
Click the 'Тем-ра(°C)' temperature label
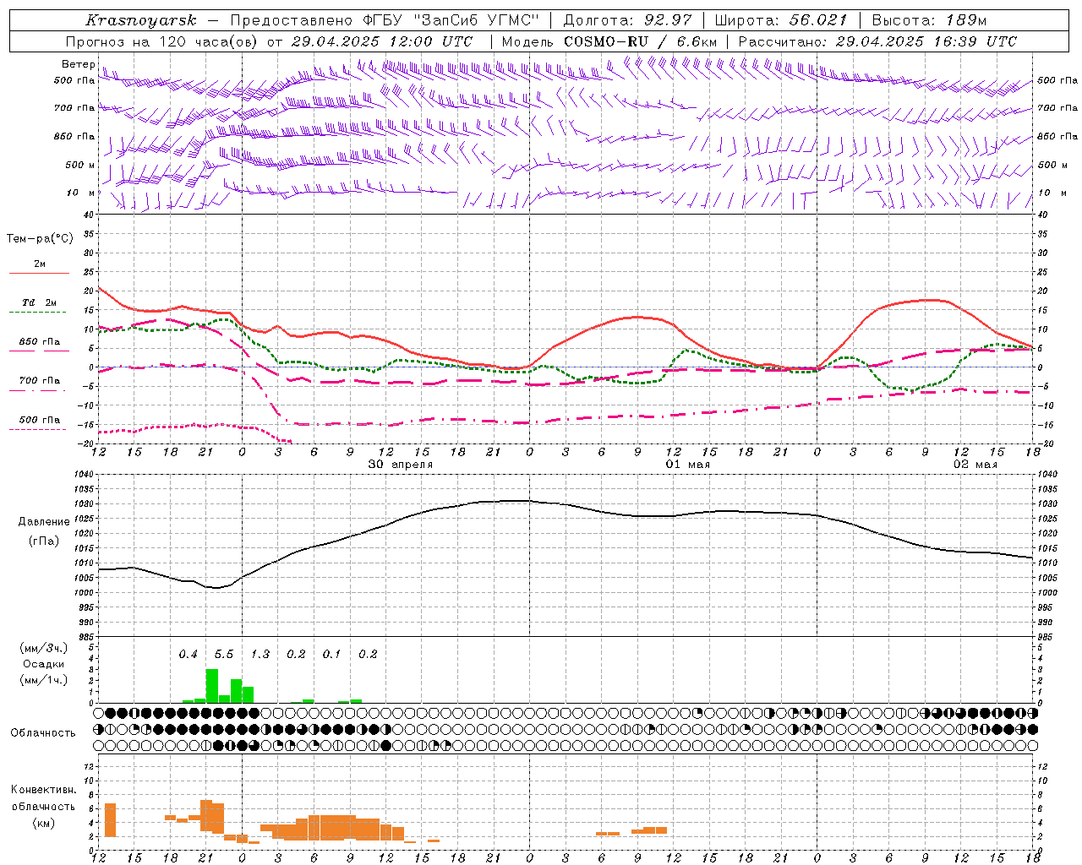tap(40, 239)
